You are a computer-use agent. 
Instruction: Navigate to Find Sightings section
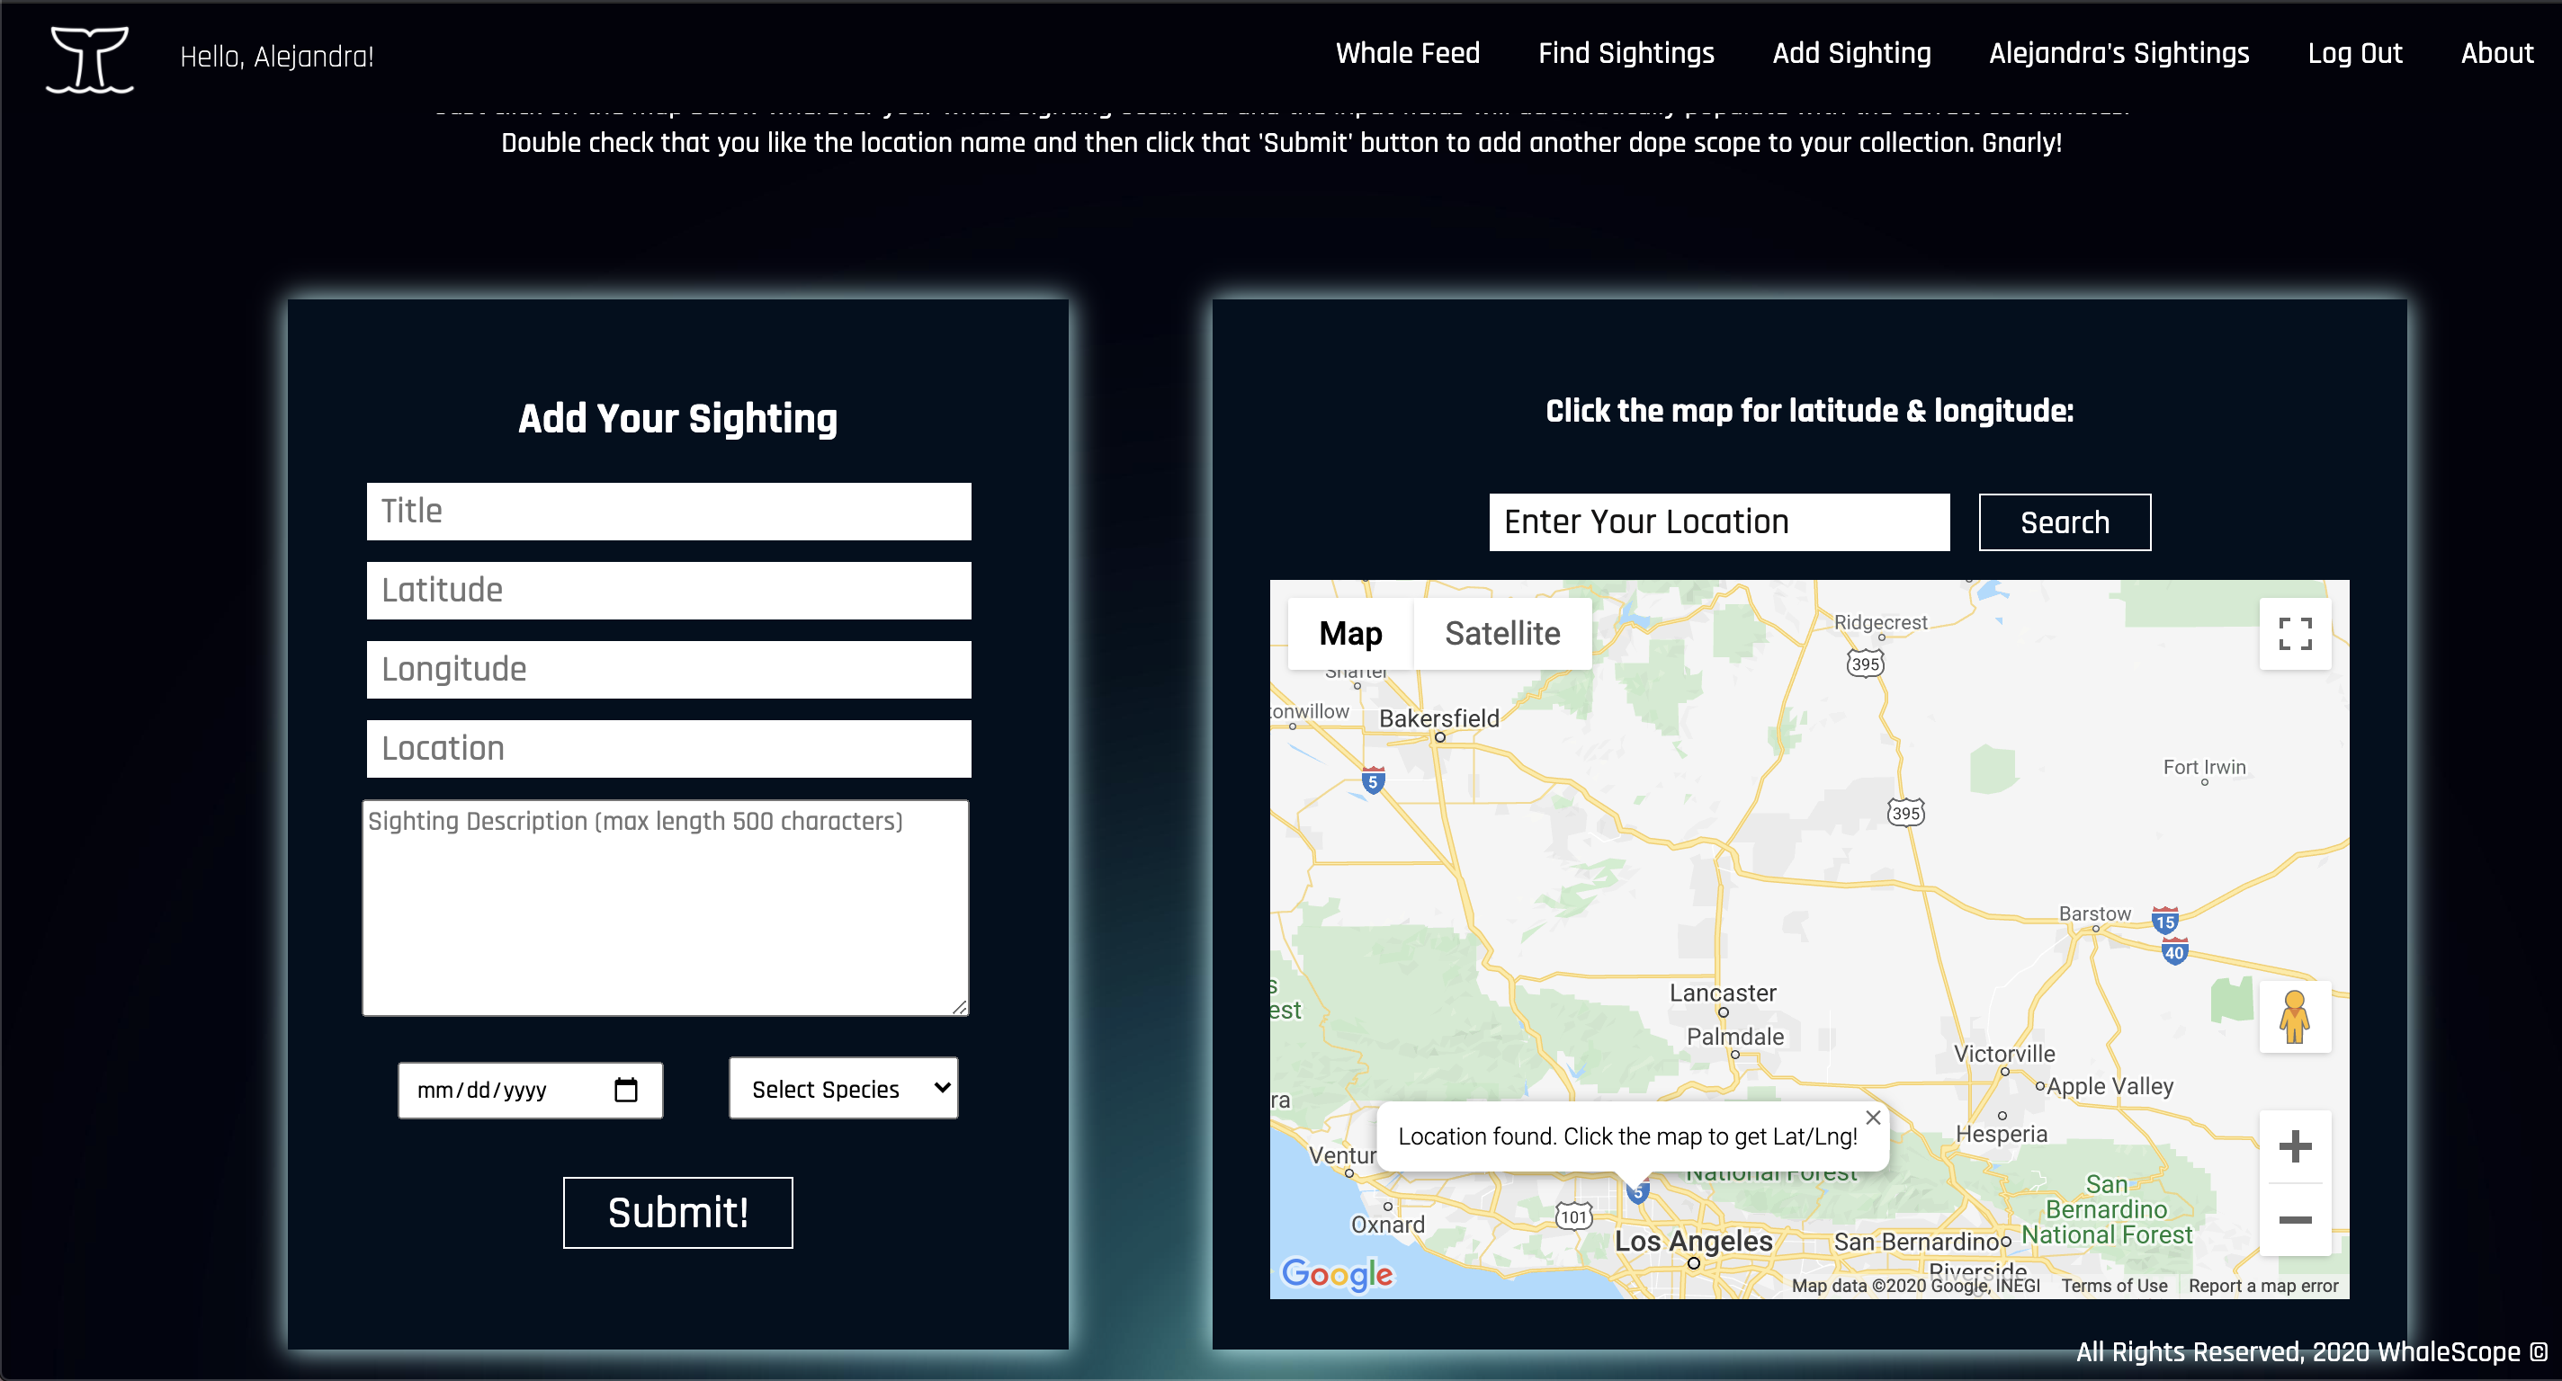[1626, 53]
